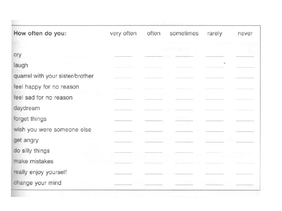Choose the 'rarely' blank for feel happy

(215, 88)
